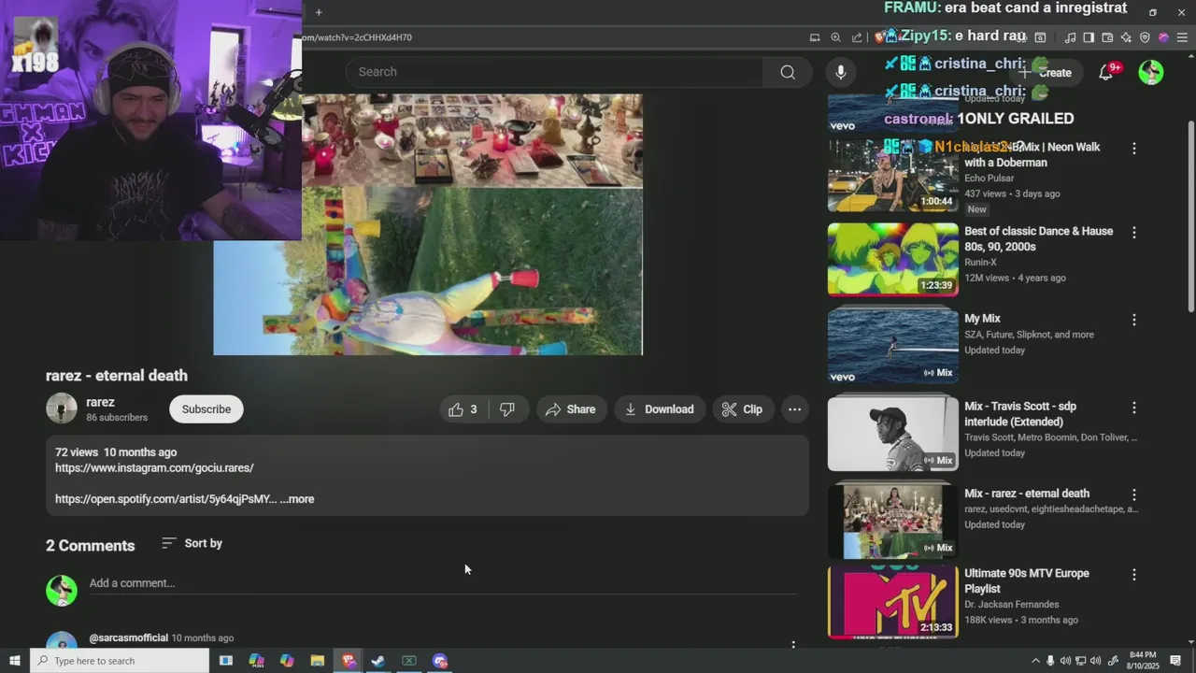Click Type here to search box
This screenshot has height=673, width=1196.
(x=120, y=661)
